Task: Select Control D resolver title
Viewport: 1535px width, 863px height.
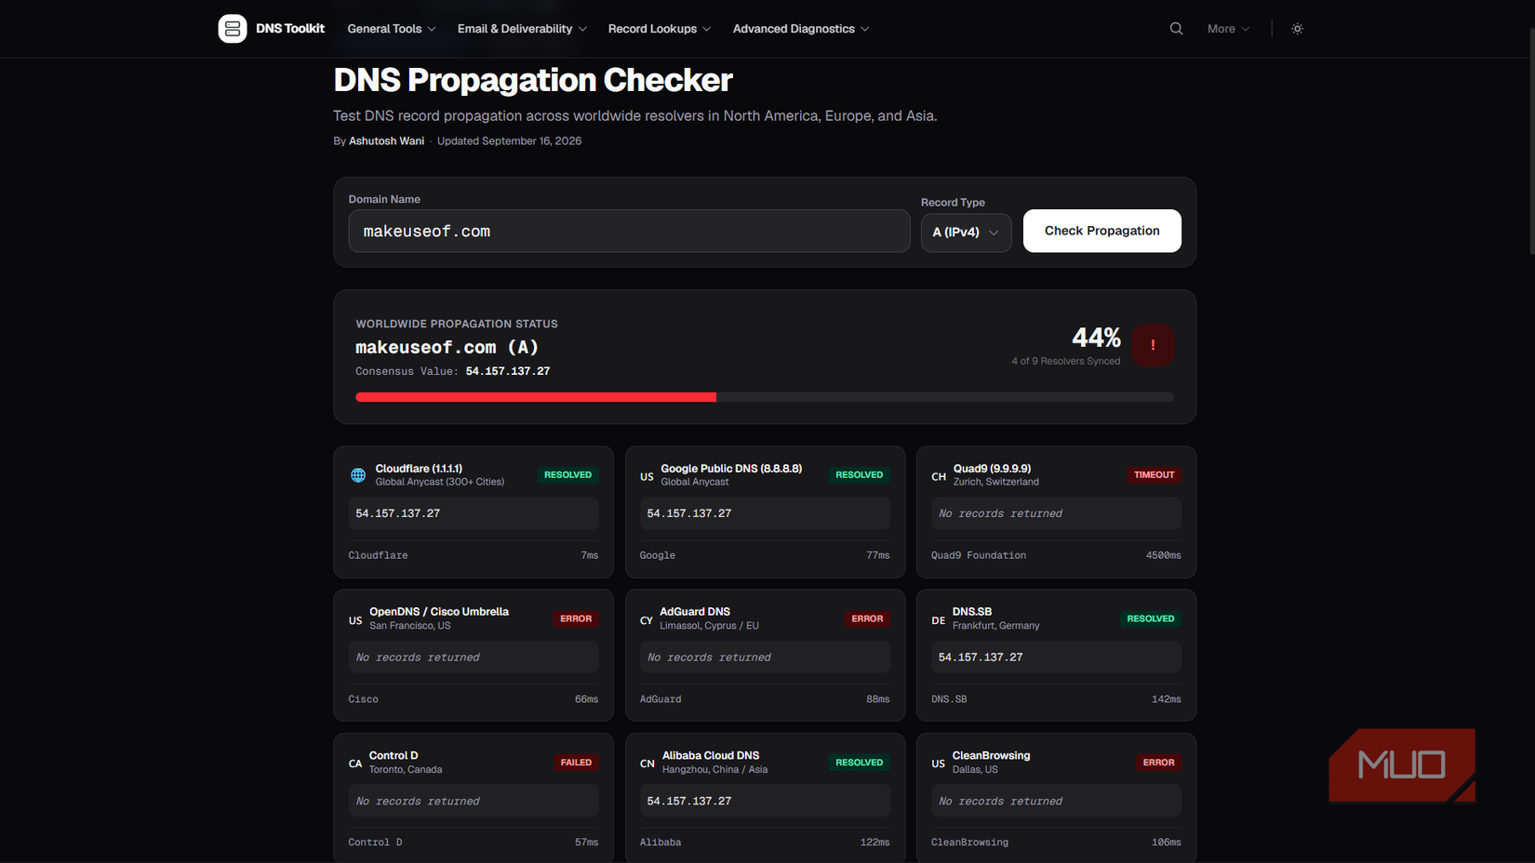Action: pyautogui.click(x=394, y=756)
